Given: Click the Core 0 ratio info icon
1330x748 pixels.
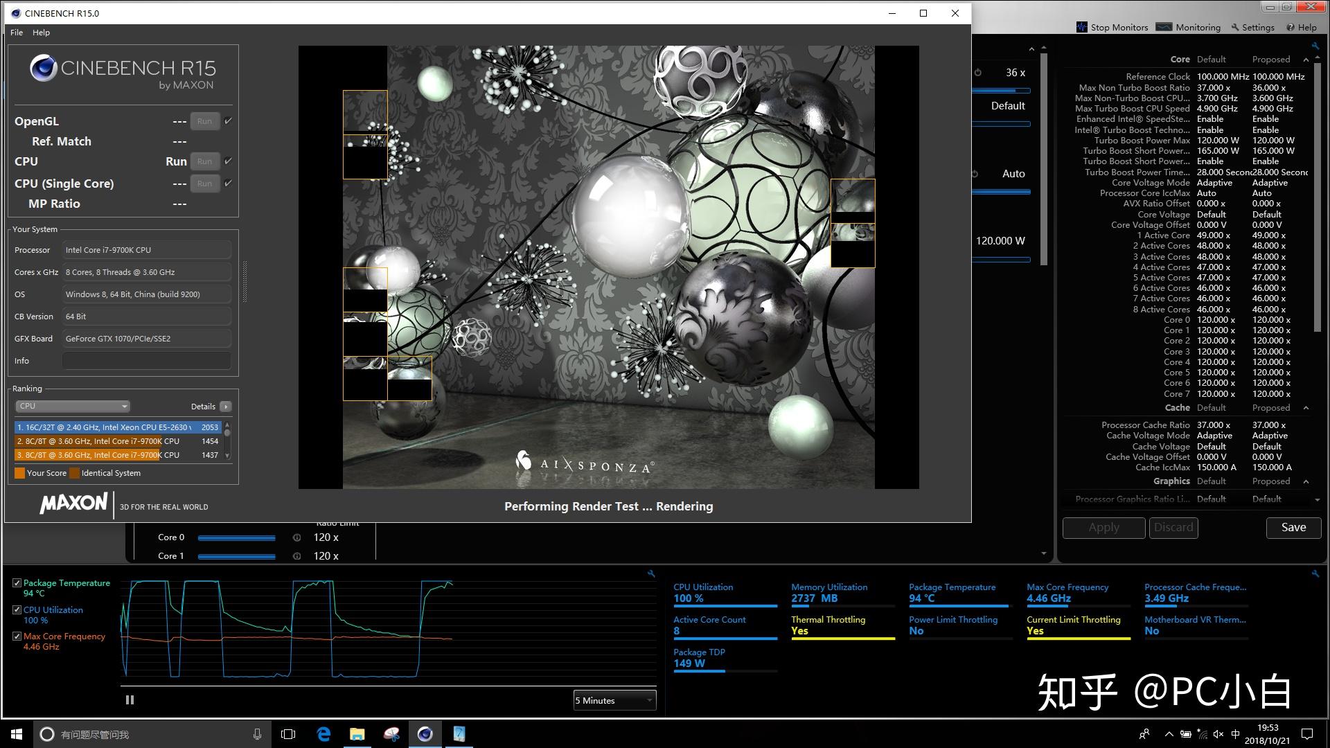Looking at the screenshot, I should [297, 537].
